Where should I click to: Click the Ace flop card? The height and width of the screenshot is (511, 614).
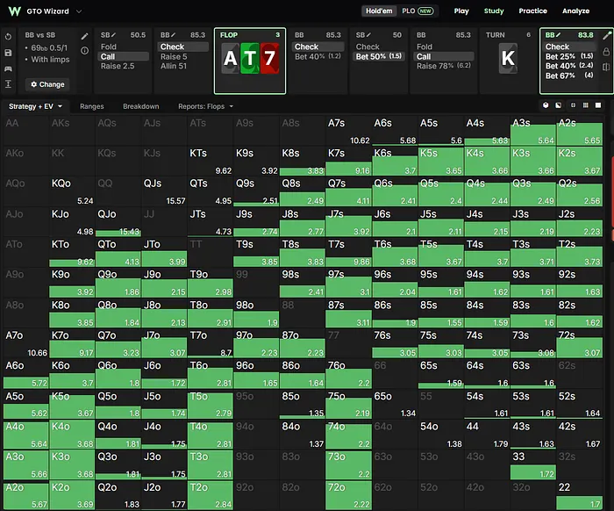(230, 59)
